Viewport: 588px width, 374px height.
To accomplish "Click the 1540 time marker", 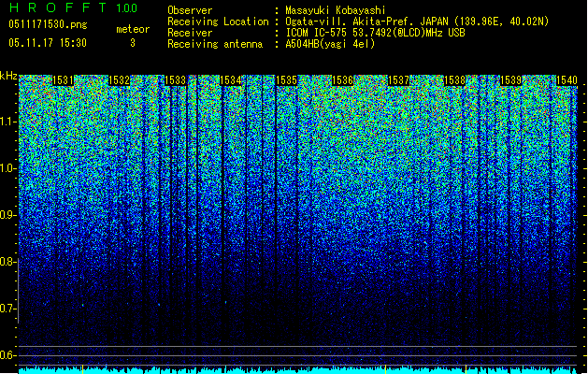I will click(x=566, y=80).
